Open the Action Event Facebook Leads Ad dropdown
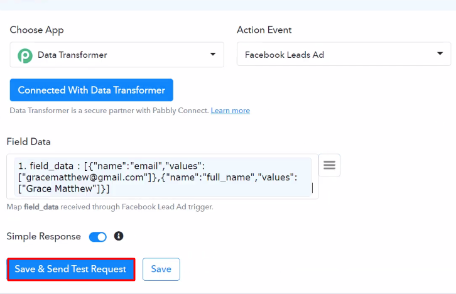The width and height of the screenshot is (456, 294). [344, 54]
